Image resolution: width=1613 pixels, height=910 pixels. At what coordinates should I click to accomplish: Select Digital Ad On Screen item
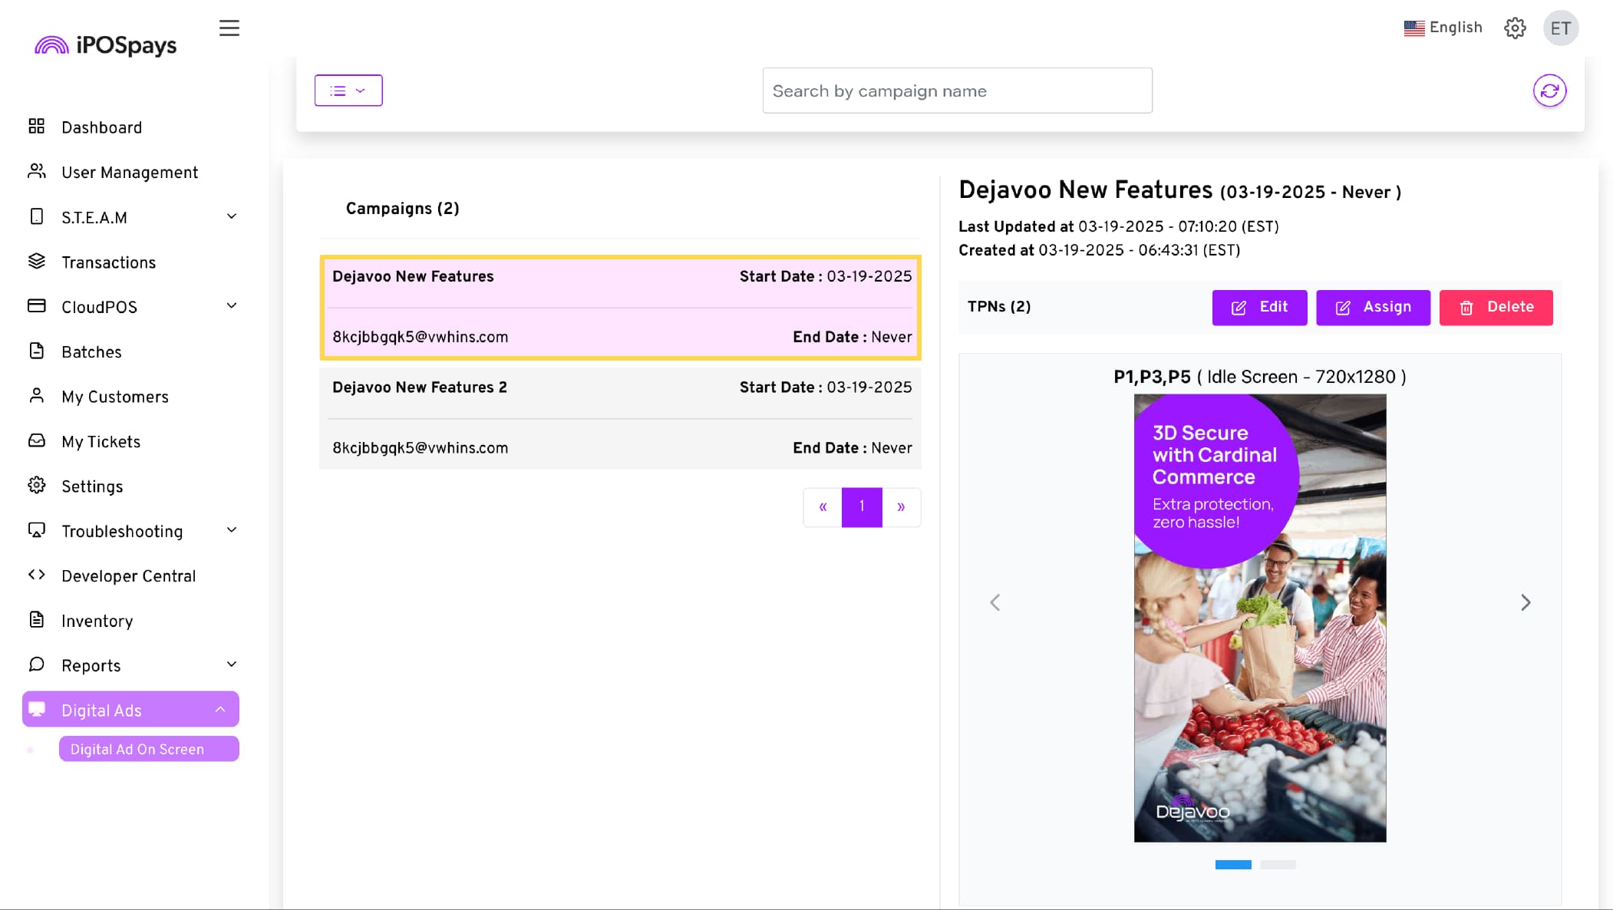point(149,749)
